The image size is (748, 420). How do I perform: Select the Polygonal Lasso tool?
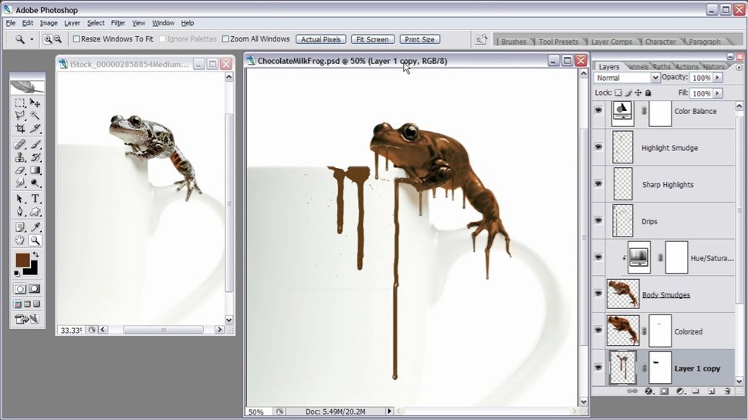pyautogui.click(x=20, y=115)
